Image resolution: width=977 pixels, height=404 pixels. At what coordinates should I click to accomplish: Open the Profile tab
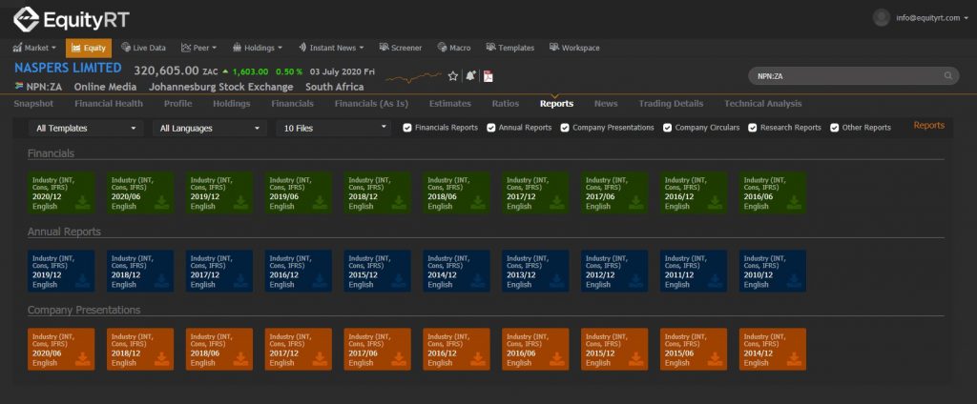(177, 104)
